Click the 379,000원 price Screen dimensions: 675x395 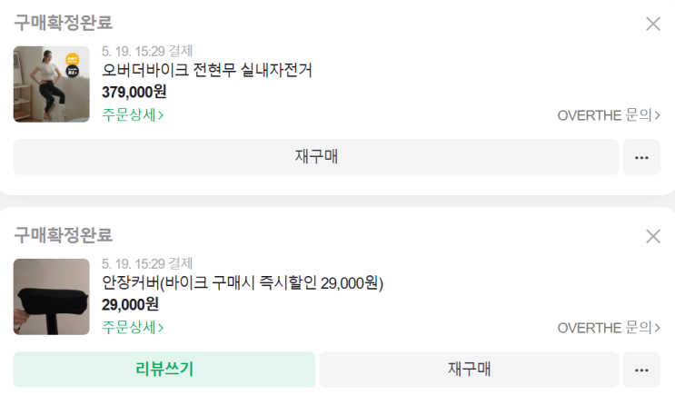[134, 92]
